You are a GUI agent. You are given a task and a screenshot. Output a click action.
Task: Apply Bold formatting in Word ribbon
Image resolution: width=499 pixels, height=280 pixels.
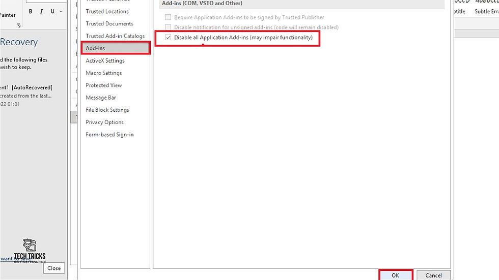[x=31, y=11]
